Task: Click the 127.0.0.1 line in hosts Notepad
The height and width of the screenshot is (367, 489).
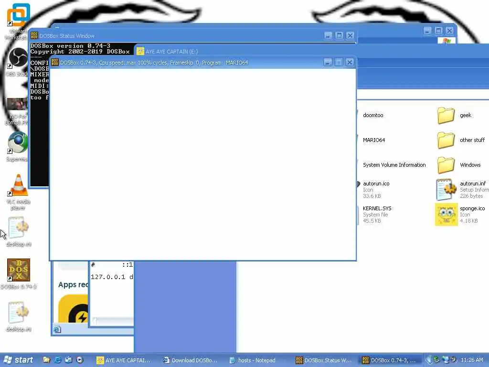Action: pos(112,277)
